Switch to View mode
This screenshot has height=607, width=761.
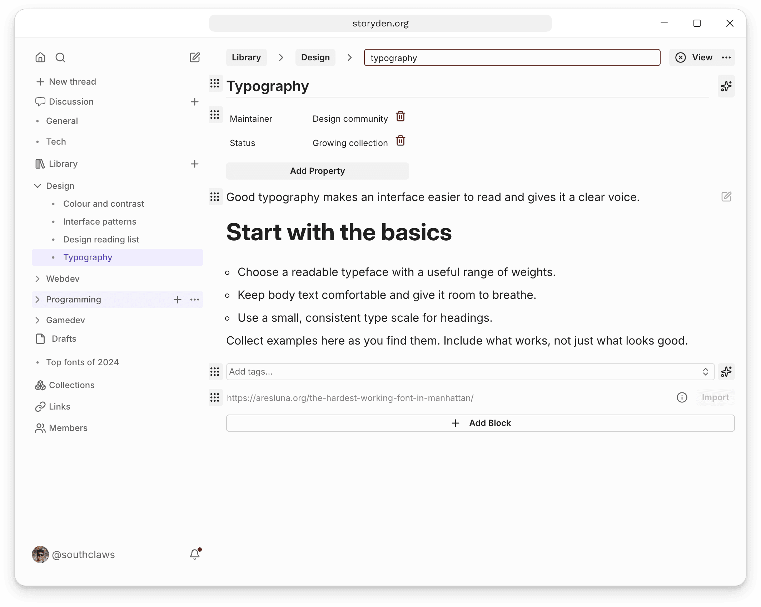click(x=694, y=57)
